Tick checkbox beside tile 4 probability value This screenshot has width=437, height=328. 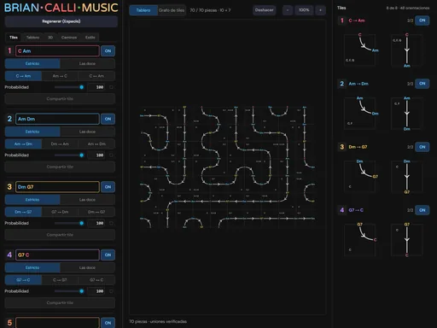point(111,291)
